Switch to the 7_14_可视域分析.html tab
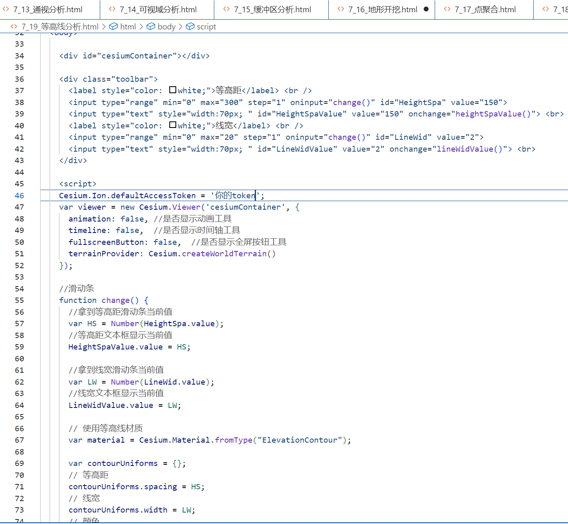This screenshot has height=524, width=568. click(x=158, y=9)
